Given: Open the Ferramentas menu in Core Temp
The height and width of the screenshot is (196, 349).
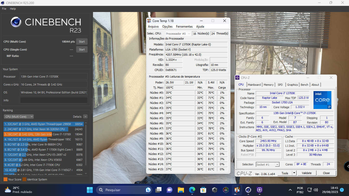Looking at the screenshot, I should click(184, 27).
